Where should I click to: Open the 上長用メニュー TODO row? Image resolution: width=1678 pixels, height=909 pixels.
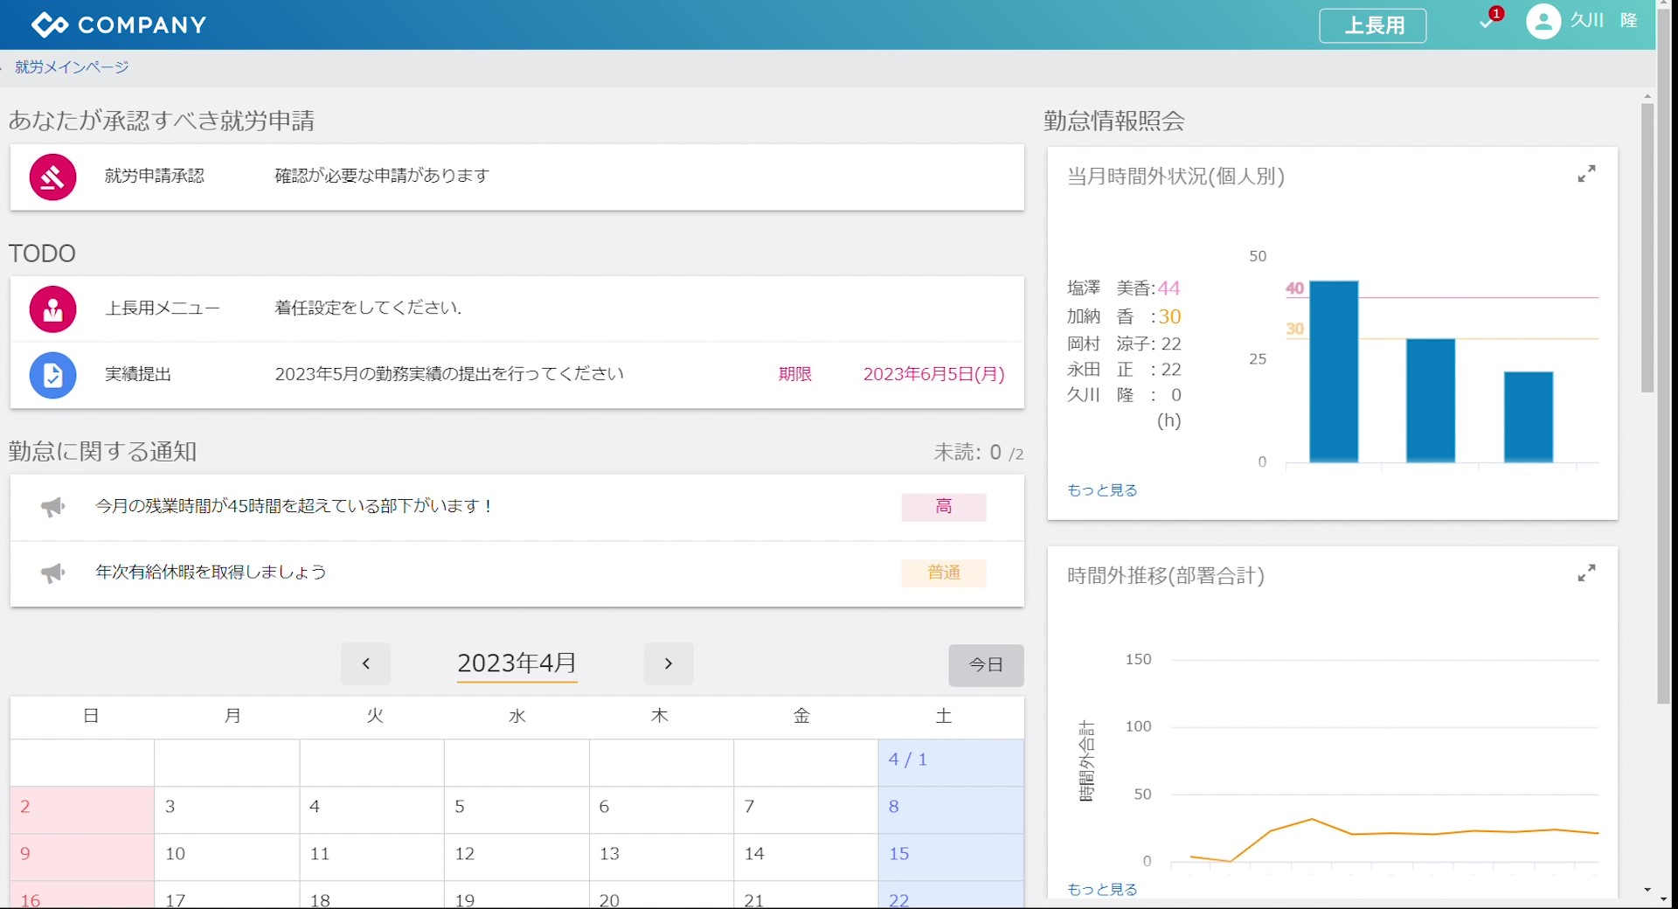pyautogui.click(x=517, y=309)
